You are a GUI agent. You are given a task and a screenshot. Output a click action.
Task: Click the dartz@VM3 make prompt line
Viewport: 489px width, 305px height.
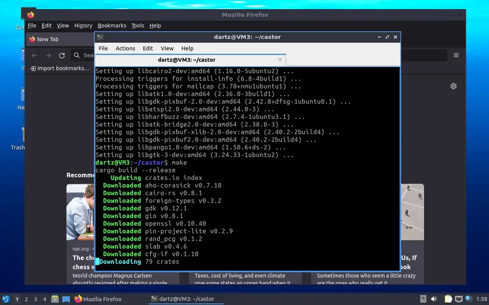pyautogui.click(x=141, y=162)
